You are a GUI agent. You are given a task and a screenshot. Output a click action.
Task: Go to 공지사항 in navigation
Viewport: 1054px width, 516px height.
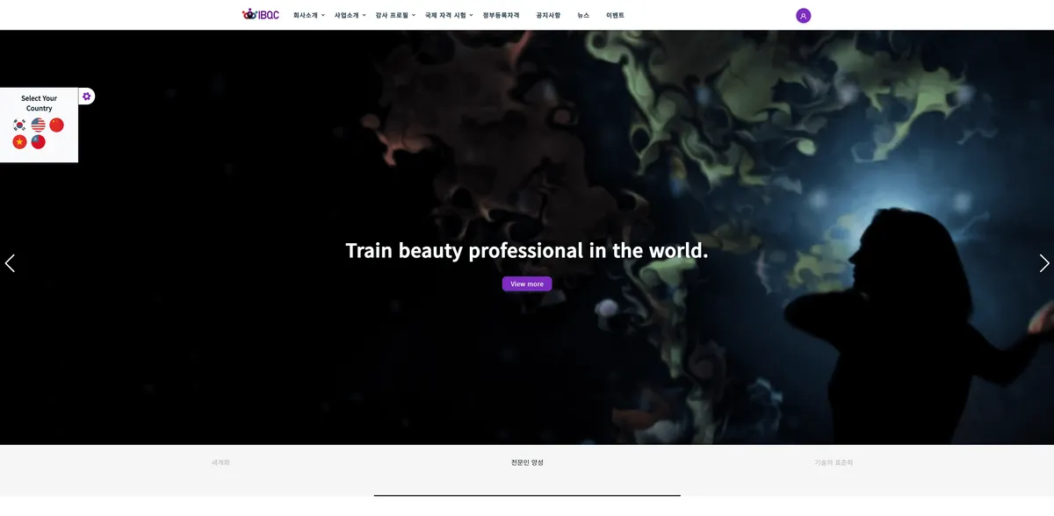(x=548, y=16)
